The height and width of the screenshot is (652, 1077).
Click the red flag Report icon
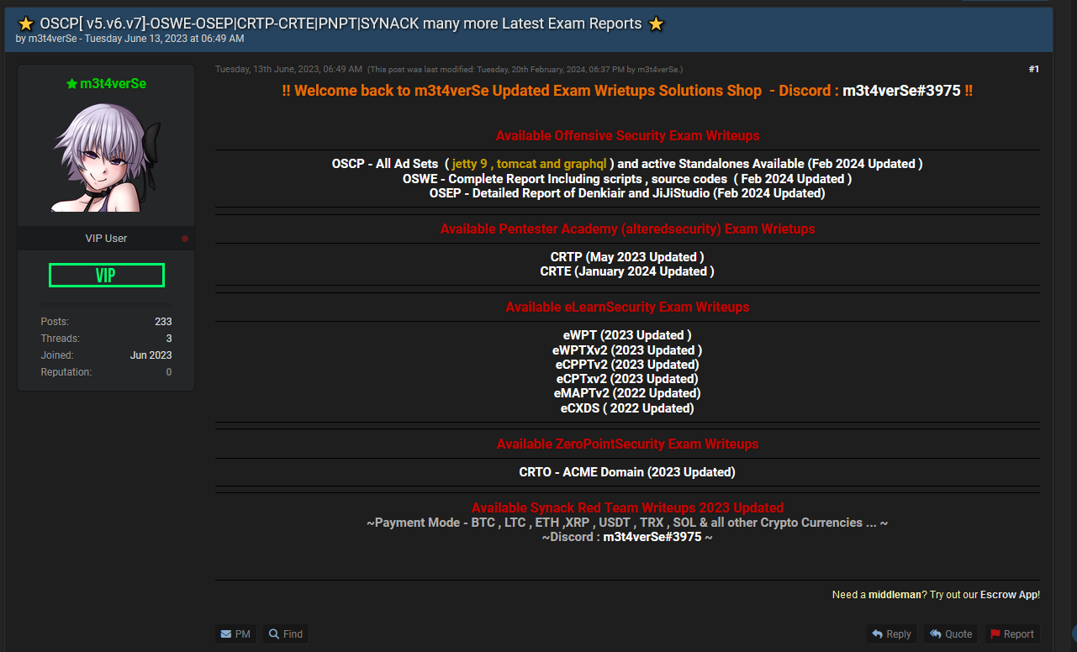995,634
